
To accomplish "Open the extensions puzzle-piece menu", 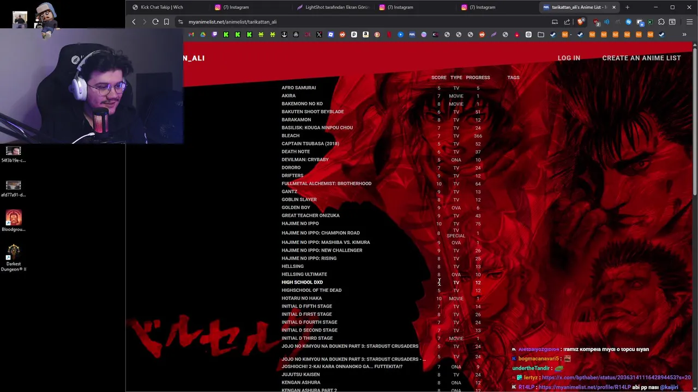I will (x=661, y=22).
